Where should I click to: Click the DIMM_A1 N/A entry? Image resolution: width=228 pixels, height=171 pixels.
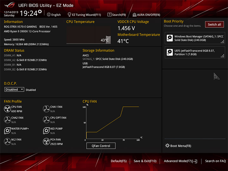13,55
